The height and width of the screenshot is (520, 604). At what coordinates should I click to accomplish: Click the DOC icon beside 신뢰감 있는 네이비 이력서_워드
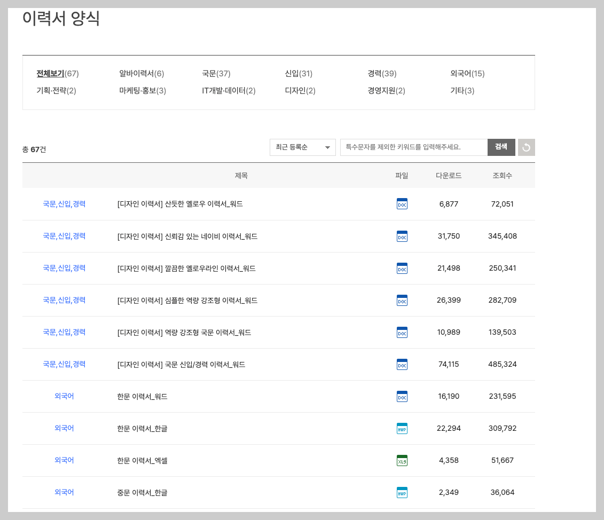pyautogui.click(x=402, y=236)
